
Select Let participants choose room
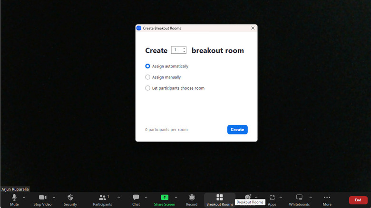pos(147,88)
